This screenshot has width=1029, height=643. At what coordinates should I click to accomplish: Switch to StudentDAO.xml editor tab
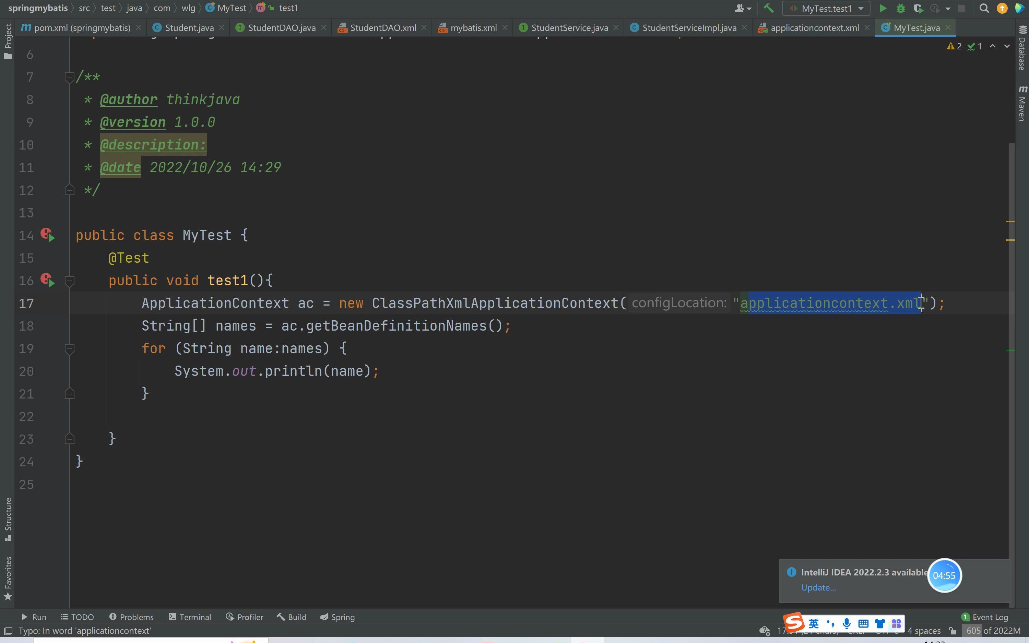[x=383, y=28]
